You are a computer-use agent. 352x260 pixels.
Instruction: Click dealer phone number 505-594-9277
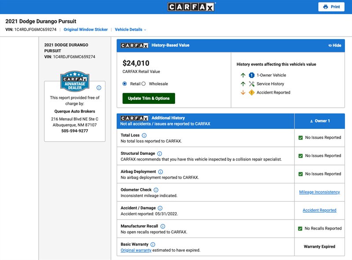pyautogui.click(x=75, y=131)
